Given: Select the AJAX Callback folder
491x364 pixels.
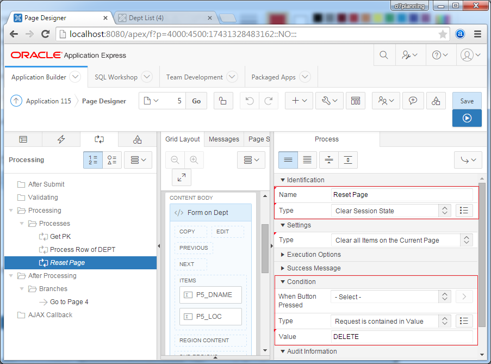Looking at the screenshot, I should pos(50,315).
